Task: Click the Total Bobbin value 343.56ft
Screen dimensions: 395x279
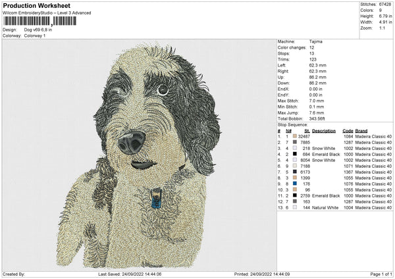Action: tap(317, 118)
